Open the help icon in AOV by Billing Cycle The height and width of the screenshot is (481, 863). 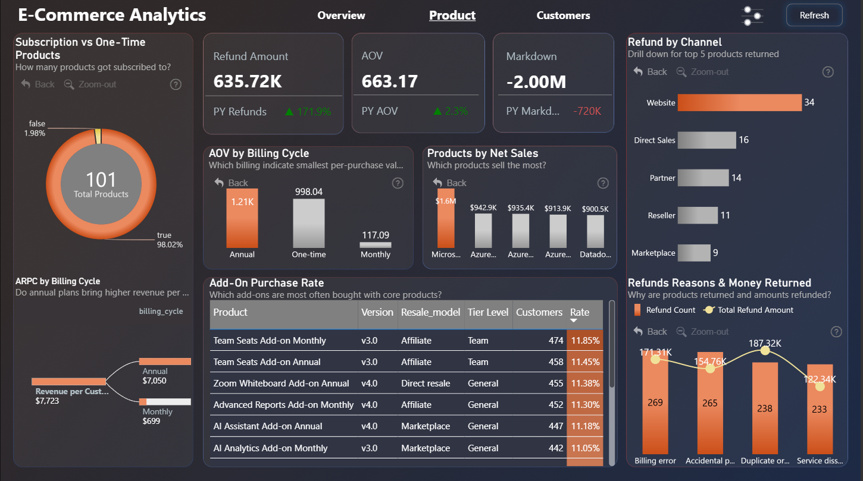point(398,183)
